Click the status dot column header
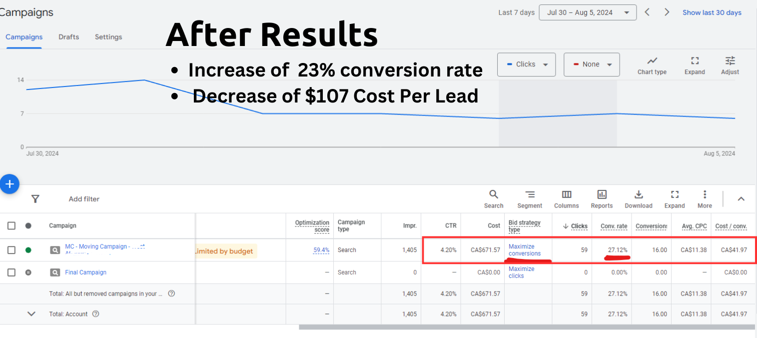757x338 pixels. click(28, 225)
